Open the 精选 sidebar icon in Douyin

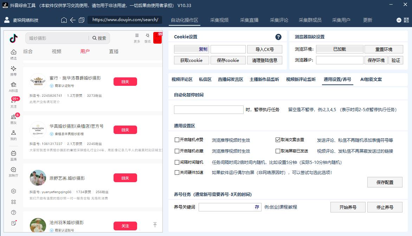pyautogui.click(x=13, y=52)
